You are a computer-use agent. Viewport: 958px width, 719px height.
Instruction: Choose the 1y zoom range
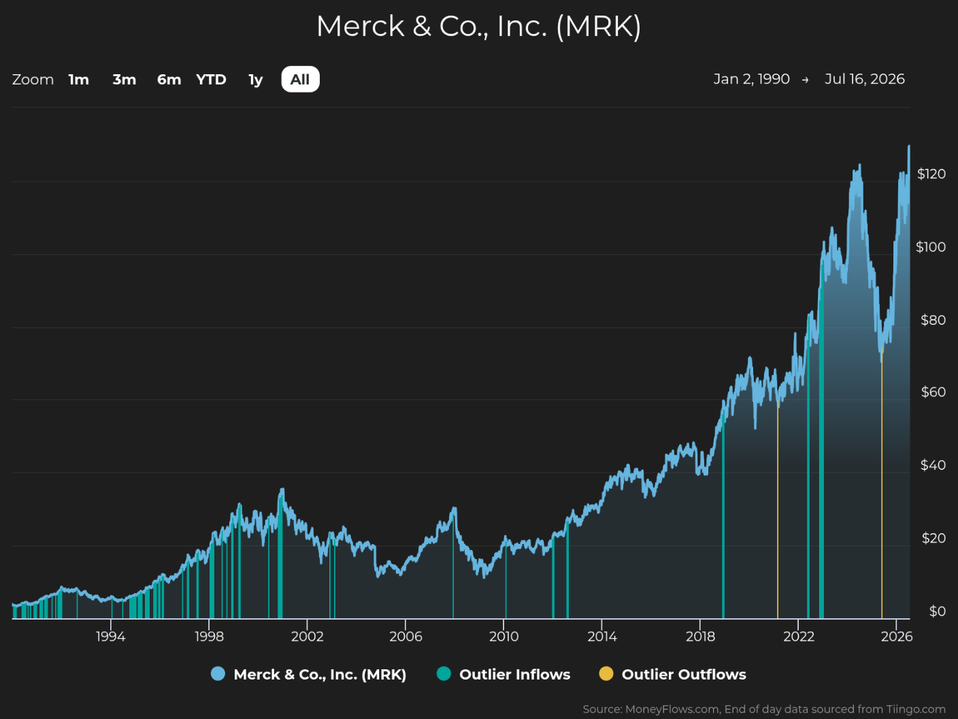[256, 80]
